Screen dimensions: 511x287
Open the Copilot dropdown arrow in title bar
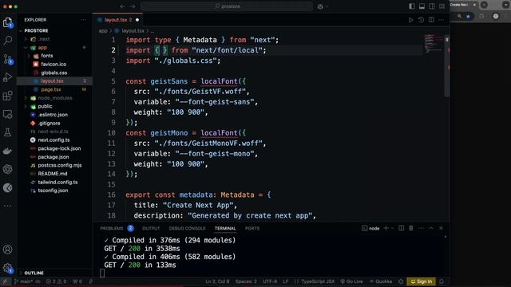point(327,6)
